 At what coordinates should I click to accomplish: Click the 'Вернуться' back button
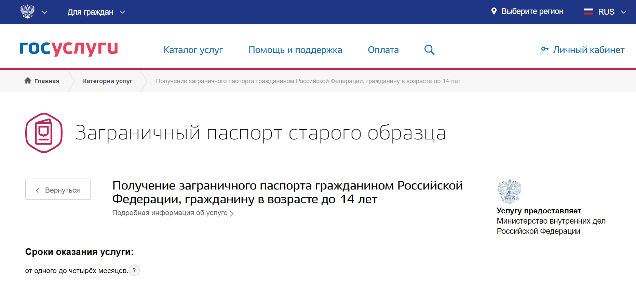click(58, 190)
